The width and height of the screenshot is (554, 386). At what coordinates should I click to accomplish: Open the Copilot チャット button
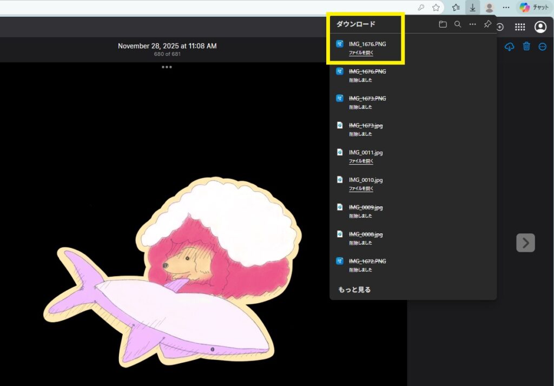tap(534, 8)
